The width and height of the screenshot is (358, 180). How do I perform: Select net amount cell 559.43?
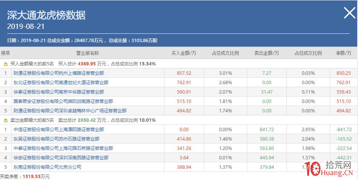pyautogui.click(x=343, y=92)
